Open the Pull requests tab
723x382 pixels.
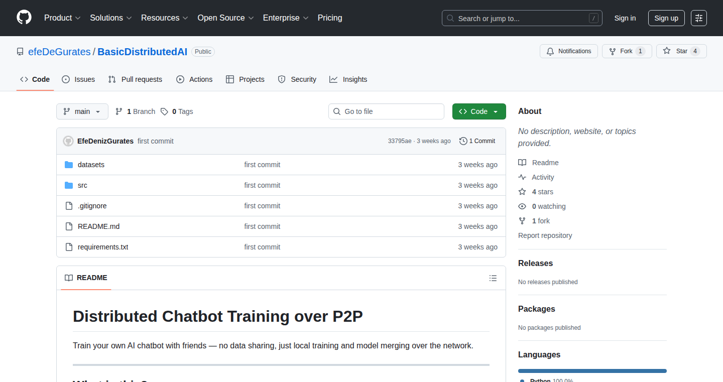click(136, 79)
